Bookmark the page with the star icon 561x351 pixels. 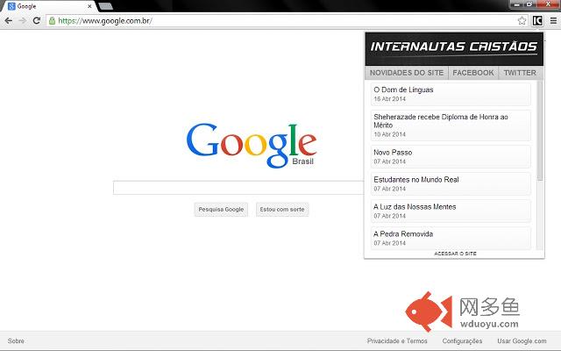point(522,21)
